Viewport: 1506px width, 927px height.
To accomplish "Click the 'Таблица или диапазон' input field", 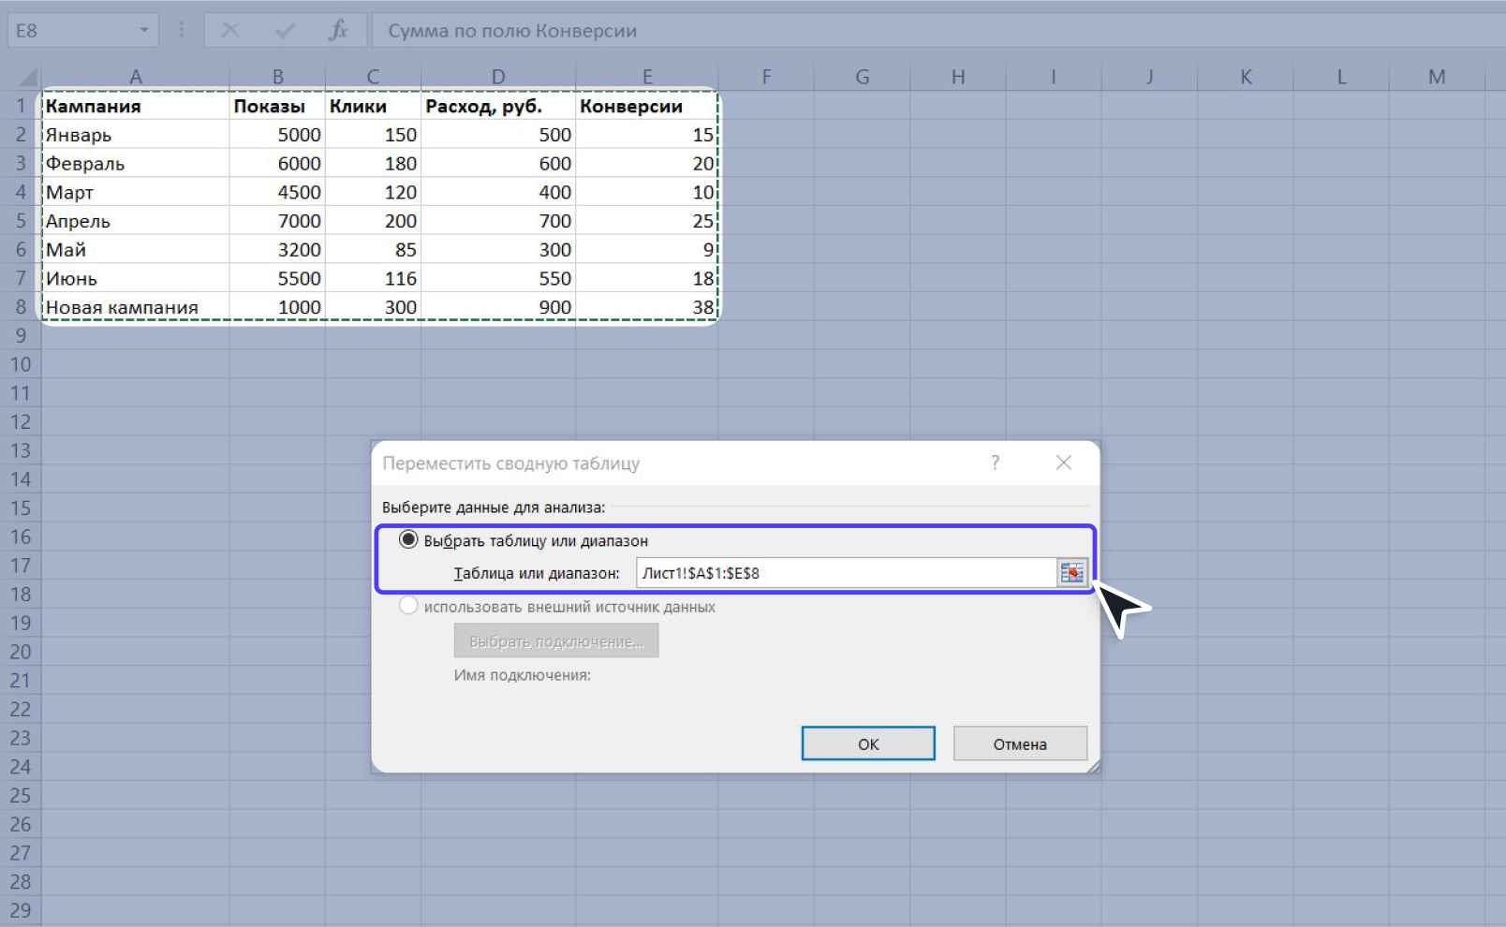I will tap(847, 573).
